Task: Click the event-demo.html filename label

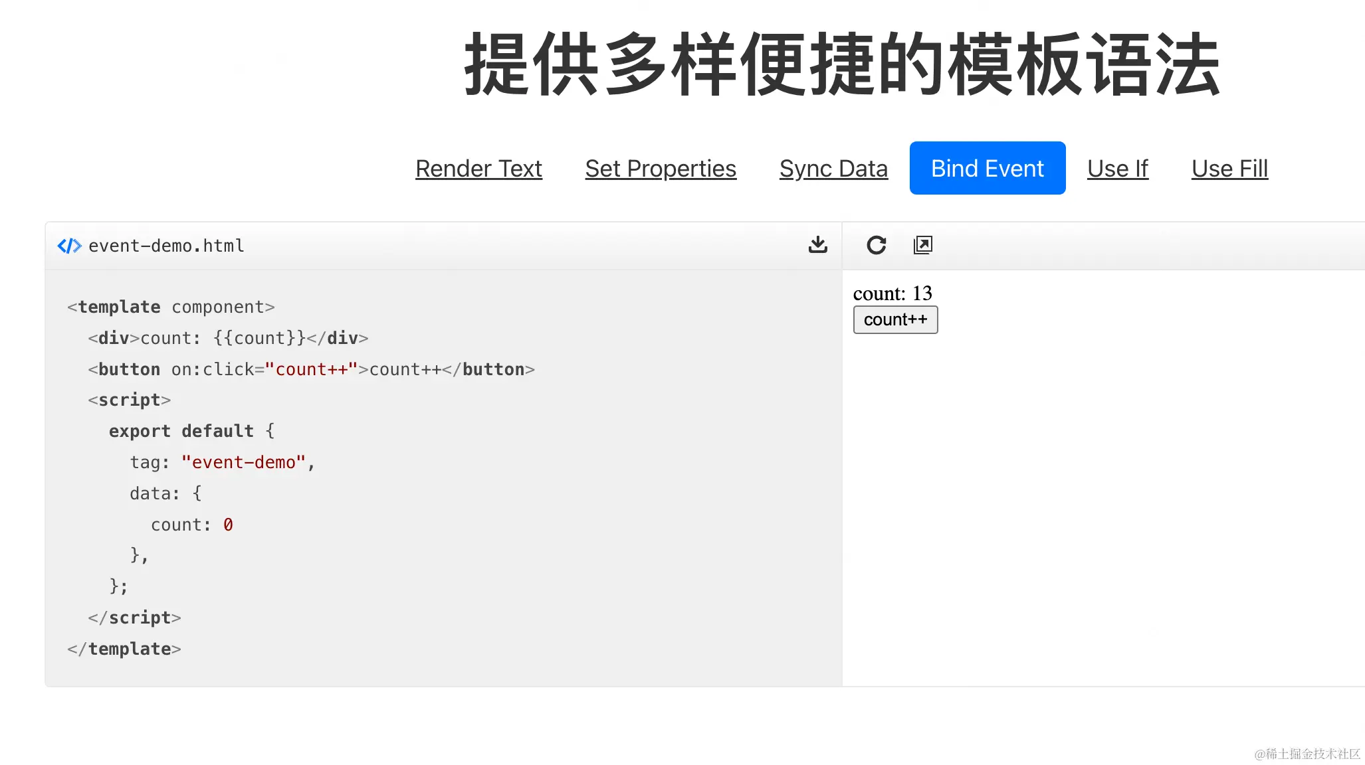Action: click(x=166, y=246)
